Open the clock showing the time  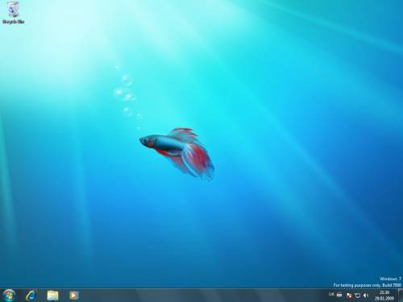pos(384,292)
